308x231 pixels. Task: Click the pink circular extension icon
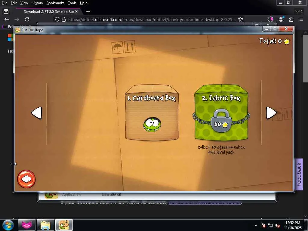(271, 19)
